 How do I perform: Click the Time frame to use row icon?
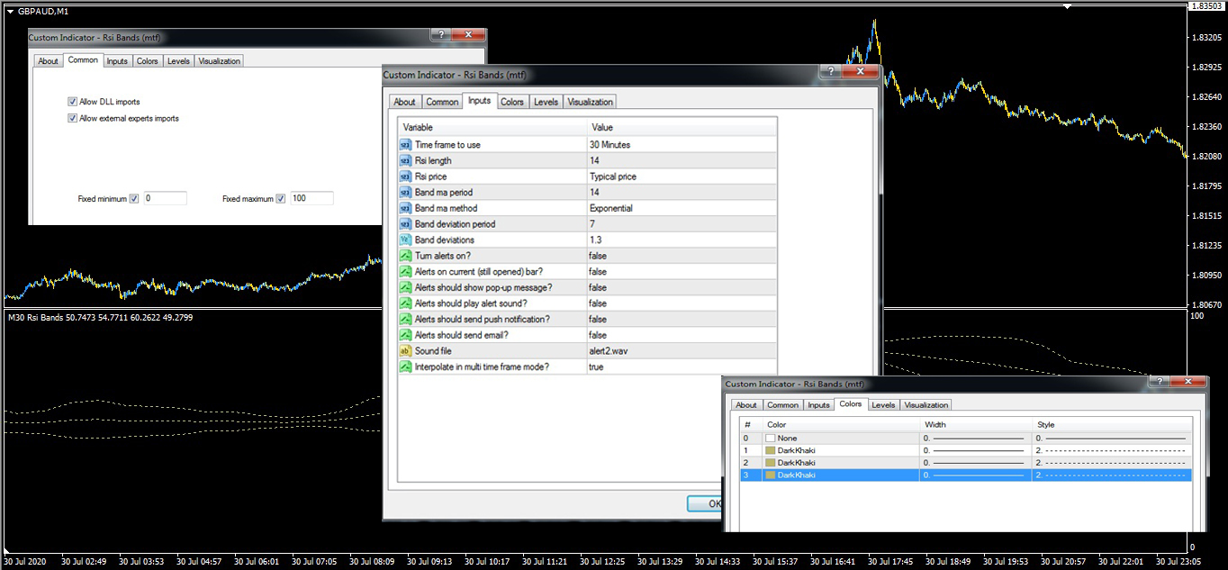click(405, 145)
